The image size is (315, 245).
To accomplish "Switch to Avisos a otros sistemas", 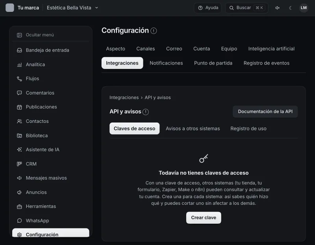I will click(193, 128).
